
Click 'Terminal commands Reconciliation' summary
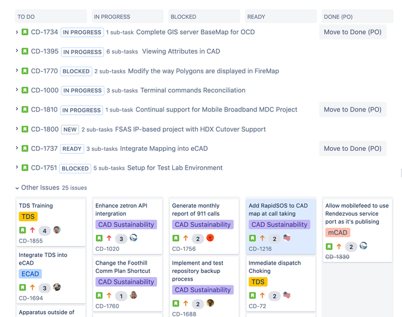click(193, 90)
